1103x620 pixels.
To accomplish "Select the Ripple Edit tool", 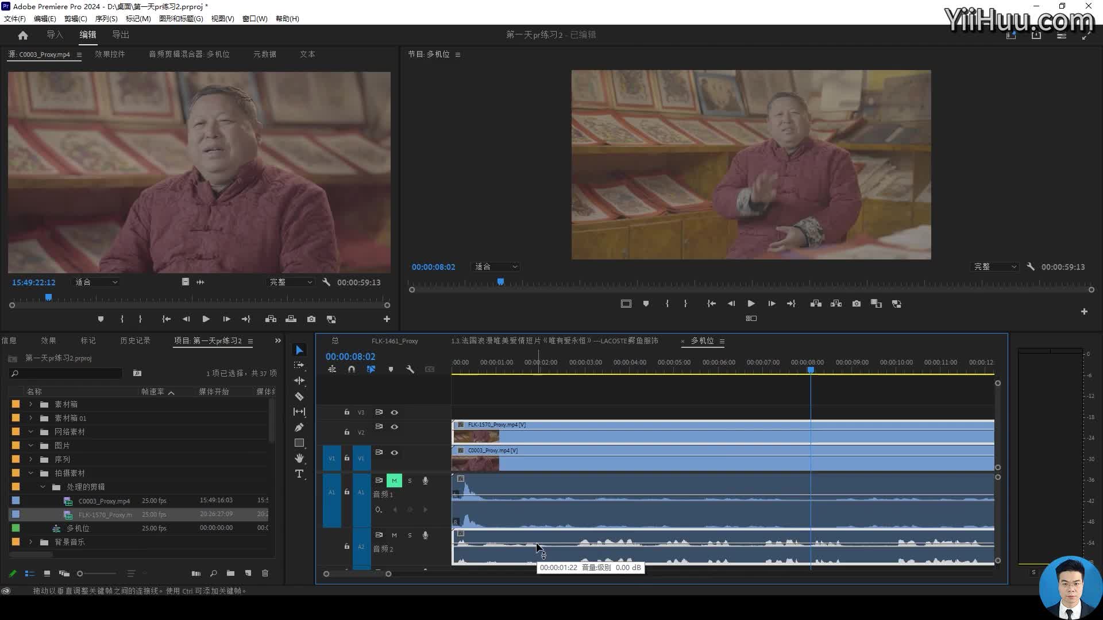I will (299, 381).
